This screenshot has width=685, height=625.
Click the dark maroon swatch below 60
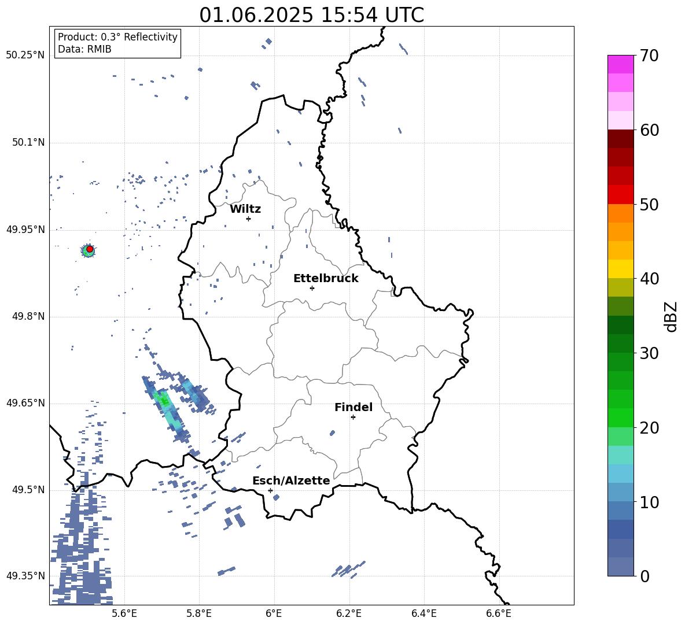pyautogui.click(x=620, y=139)
